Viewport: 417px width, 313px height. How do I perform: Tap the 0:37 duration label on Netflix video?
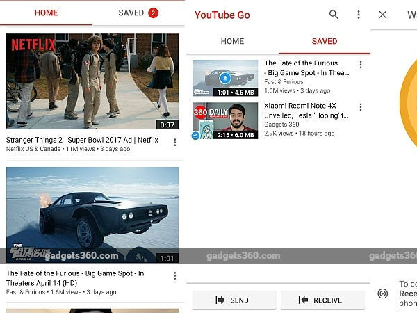167,125
